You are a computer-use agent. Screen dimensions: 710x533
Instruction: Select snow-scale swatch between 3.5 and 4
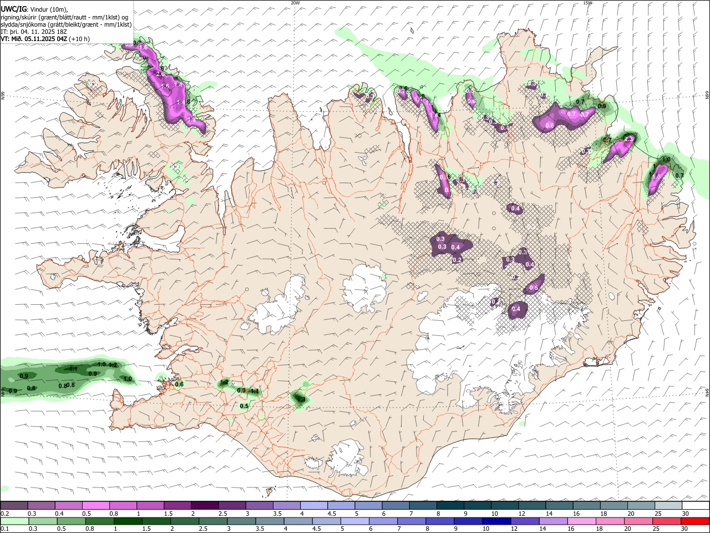point(286,505)
